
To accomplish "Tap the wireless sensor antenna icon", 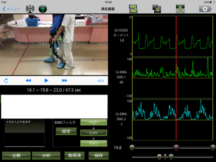I will coord(30,9).
